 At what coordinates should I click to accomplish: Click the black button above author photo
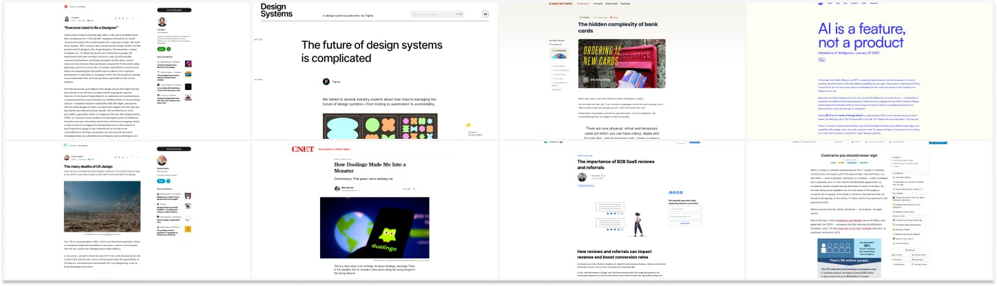pyautogui.click(x=174, y=10)
